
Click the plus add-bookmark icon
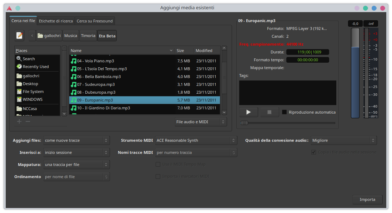tap(19, 121)
